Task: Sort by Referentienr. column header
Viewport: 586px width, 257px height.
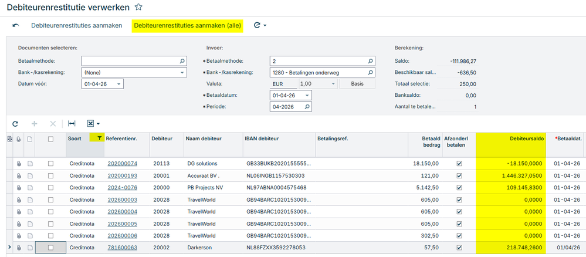Action: tap(121, 138)
